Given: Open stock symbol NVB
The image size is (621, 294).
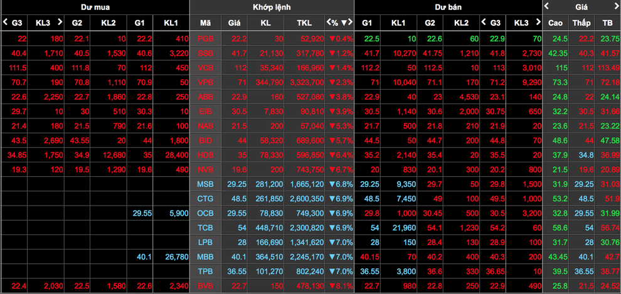Looking at the screenshot, I should tap(205, 170).
